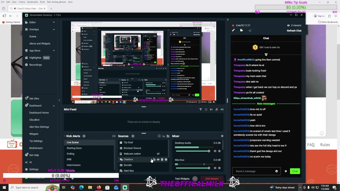Mute Desktop Audio speaker icon
340x191 pixels.
coord(215,151)
